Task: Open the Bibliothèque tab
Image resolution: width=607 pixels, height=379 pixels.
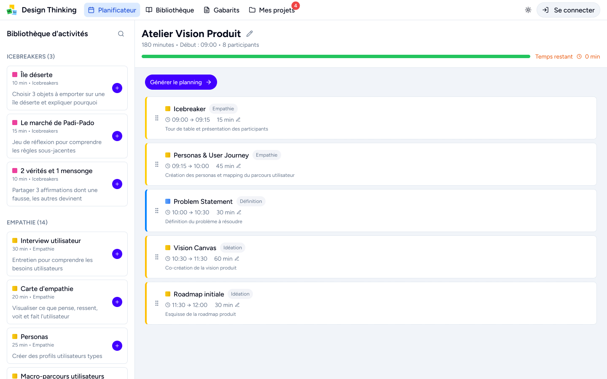Action: pos(170,10)
